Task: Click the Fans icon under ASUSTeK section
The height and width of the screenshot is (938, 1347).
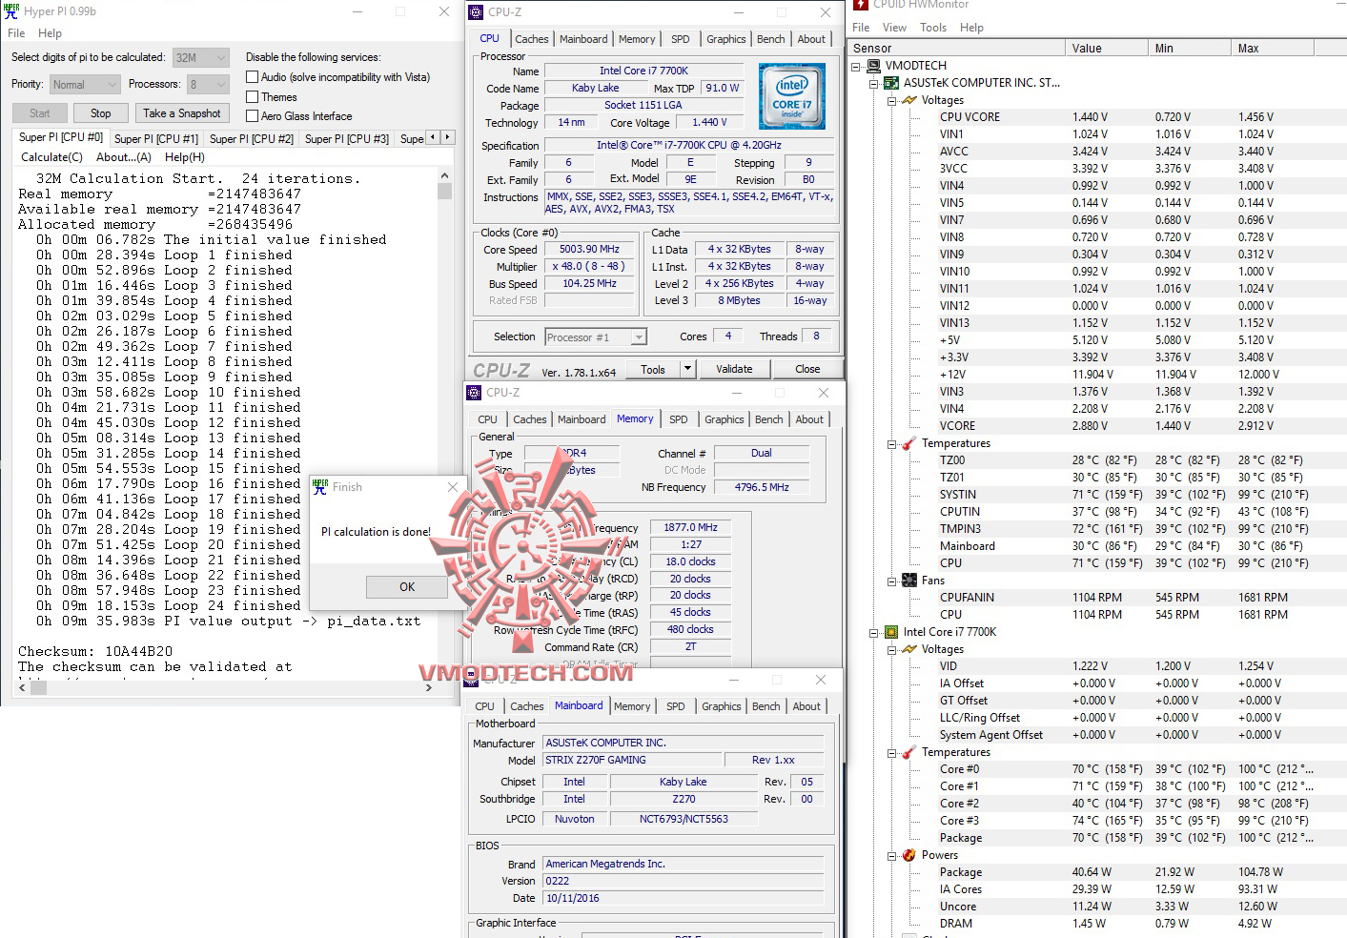Action: 908,580
